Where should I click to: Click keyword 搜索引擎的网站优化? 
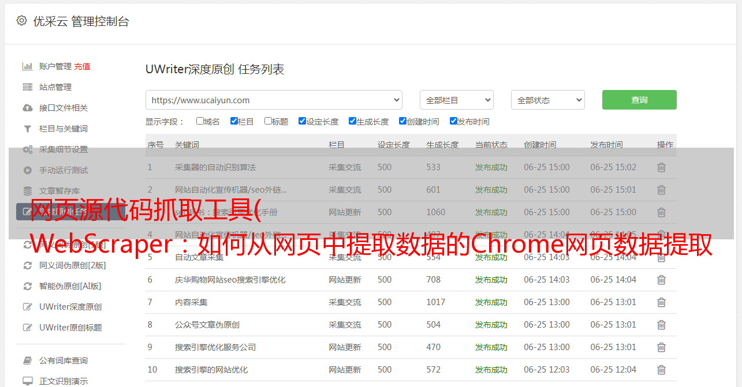(211, 370)
